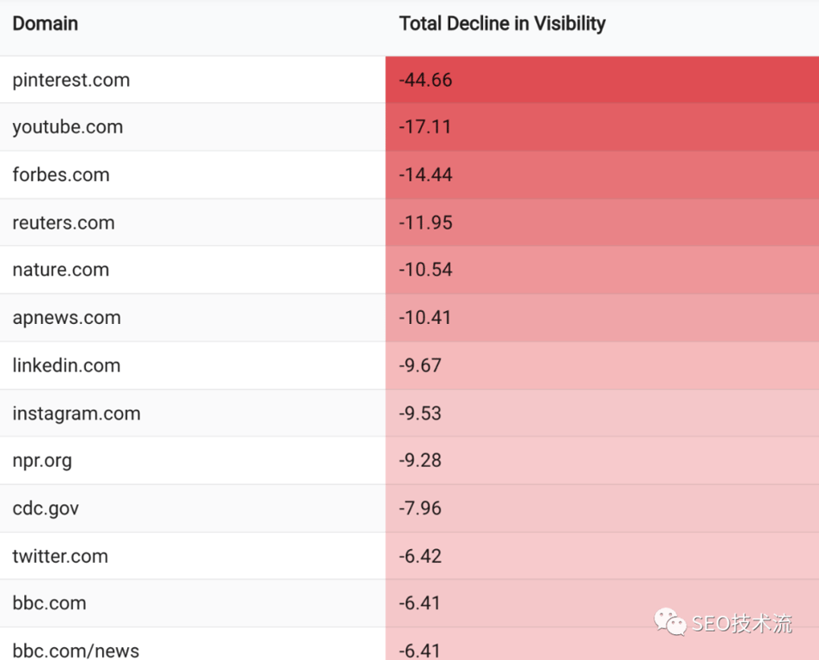The image size is (819, 660).
Task: Select the youtube.com domain row
Action: 68,127
